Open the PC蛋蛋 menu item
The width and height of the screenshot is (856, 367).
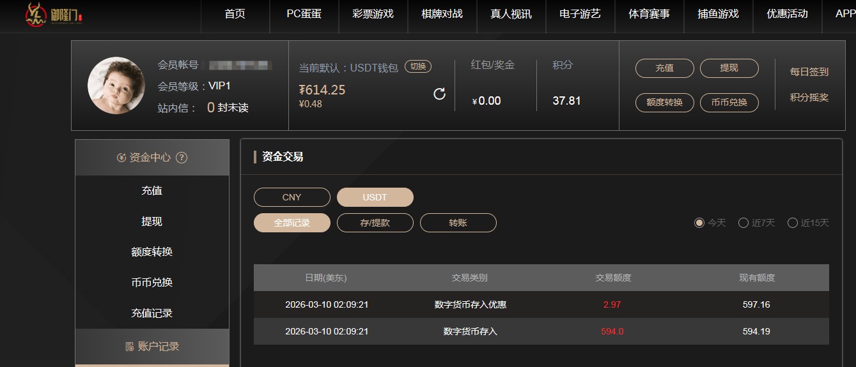tap(304, 14)
